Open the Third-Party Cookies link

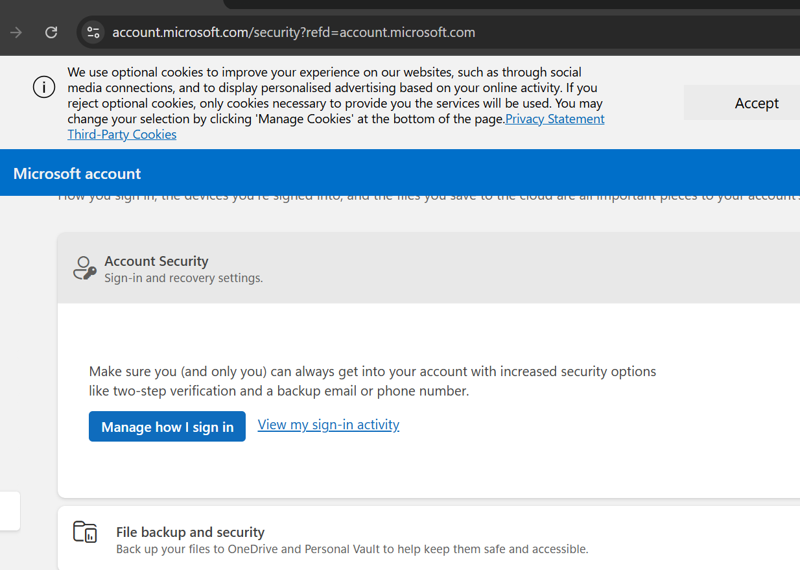[122, 134]
